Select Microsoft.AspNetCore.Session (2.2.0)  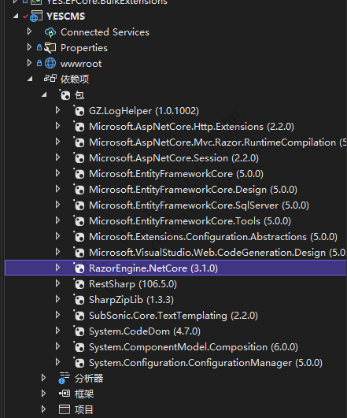click(x=174, y=158)
